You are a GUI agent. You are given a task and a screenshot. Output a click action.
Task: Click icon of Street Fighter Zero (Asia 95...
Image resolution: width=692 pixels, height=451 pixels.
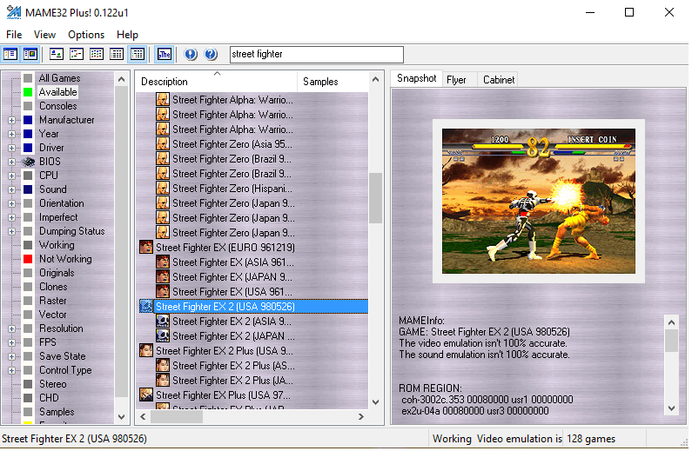[x=163, y=144]
